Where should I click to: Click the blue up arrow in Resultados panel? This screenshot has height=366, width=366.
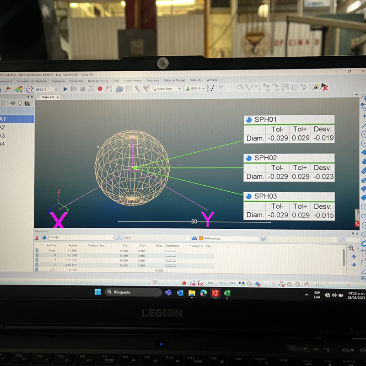coord(353,258)
